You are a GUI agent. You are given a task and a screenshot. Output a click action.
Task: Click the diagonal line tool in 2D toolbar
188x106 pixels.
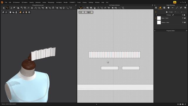coord(120,8)
